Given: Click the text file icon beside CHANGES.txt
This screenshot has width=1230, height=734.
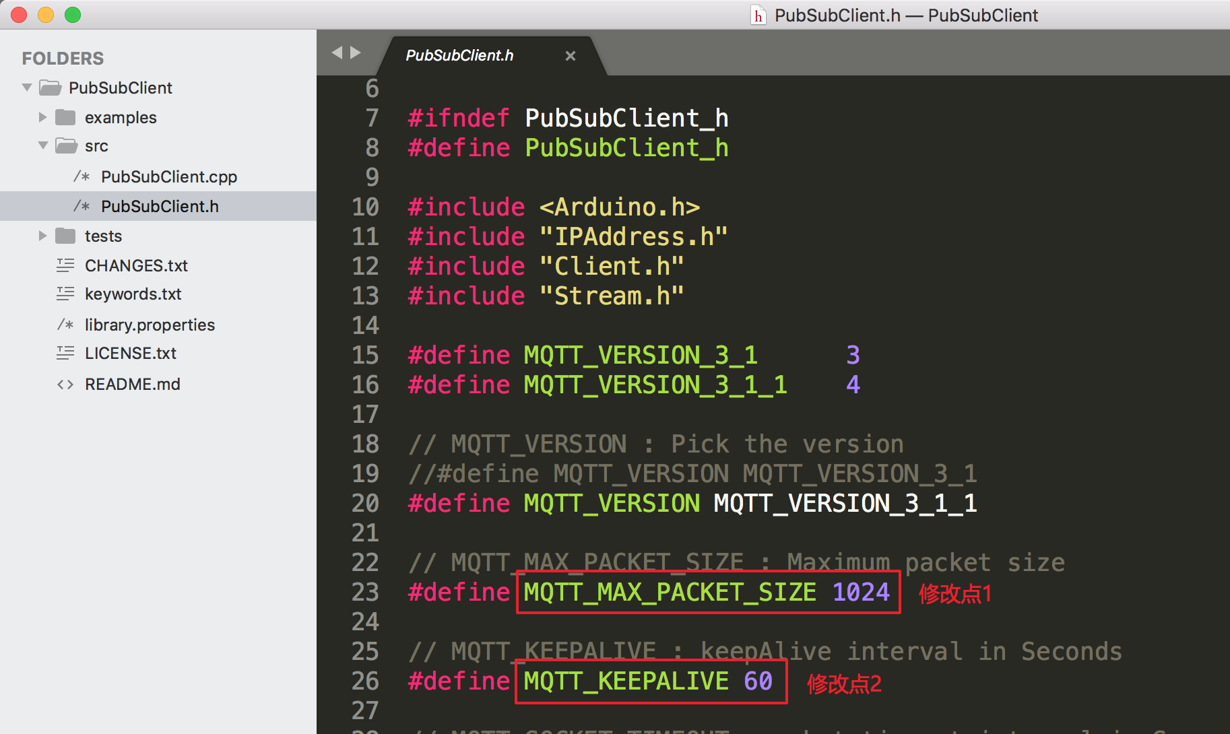Looking at the screenshot, I should click(65, 265).
